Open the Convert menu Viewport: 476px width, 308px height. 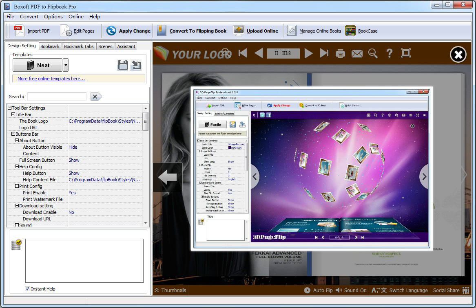point(29,17)
